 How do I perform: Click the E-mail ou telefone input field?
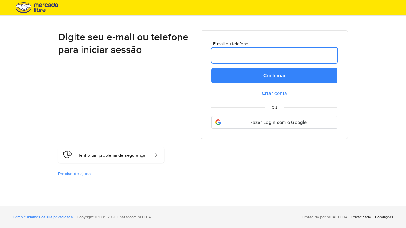274,55
